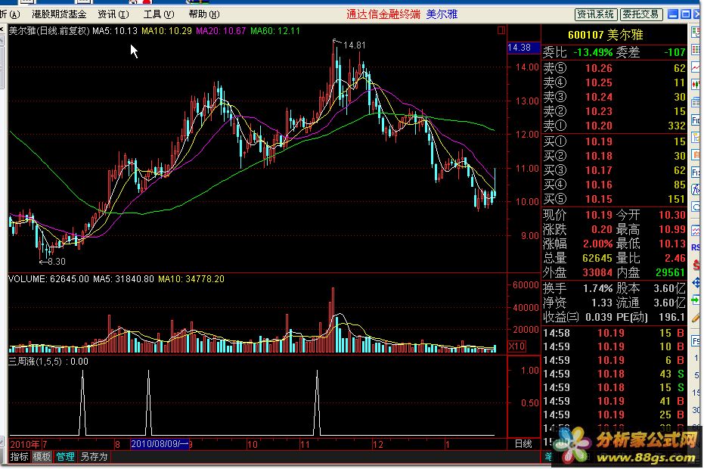The image size is (704, 469).
Task: Click the blue four-arrow move icon
Action: [696, 283]
